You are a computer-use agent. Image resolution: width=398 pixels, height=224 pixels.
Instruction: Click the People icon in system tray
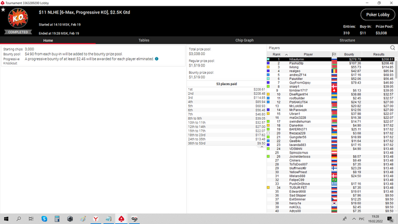tap(345, 219)
